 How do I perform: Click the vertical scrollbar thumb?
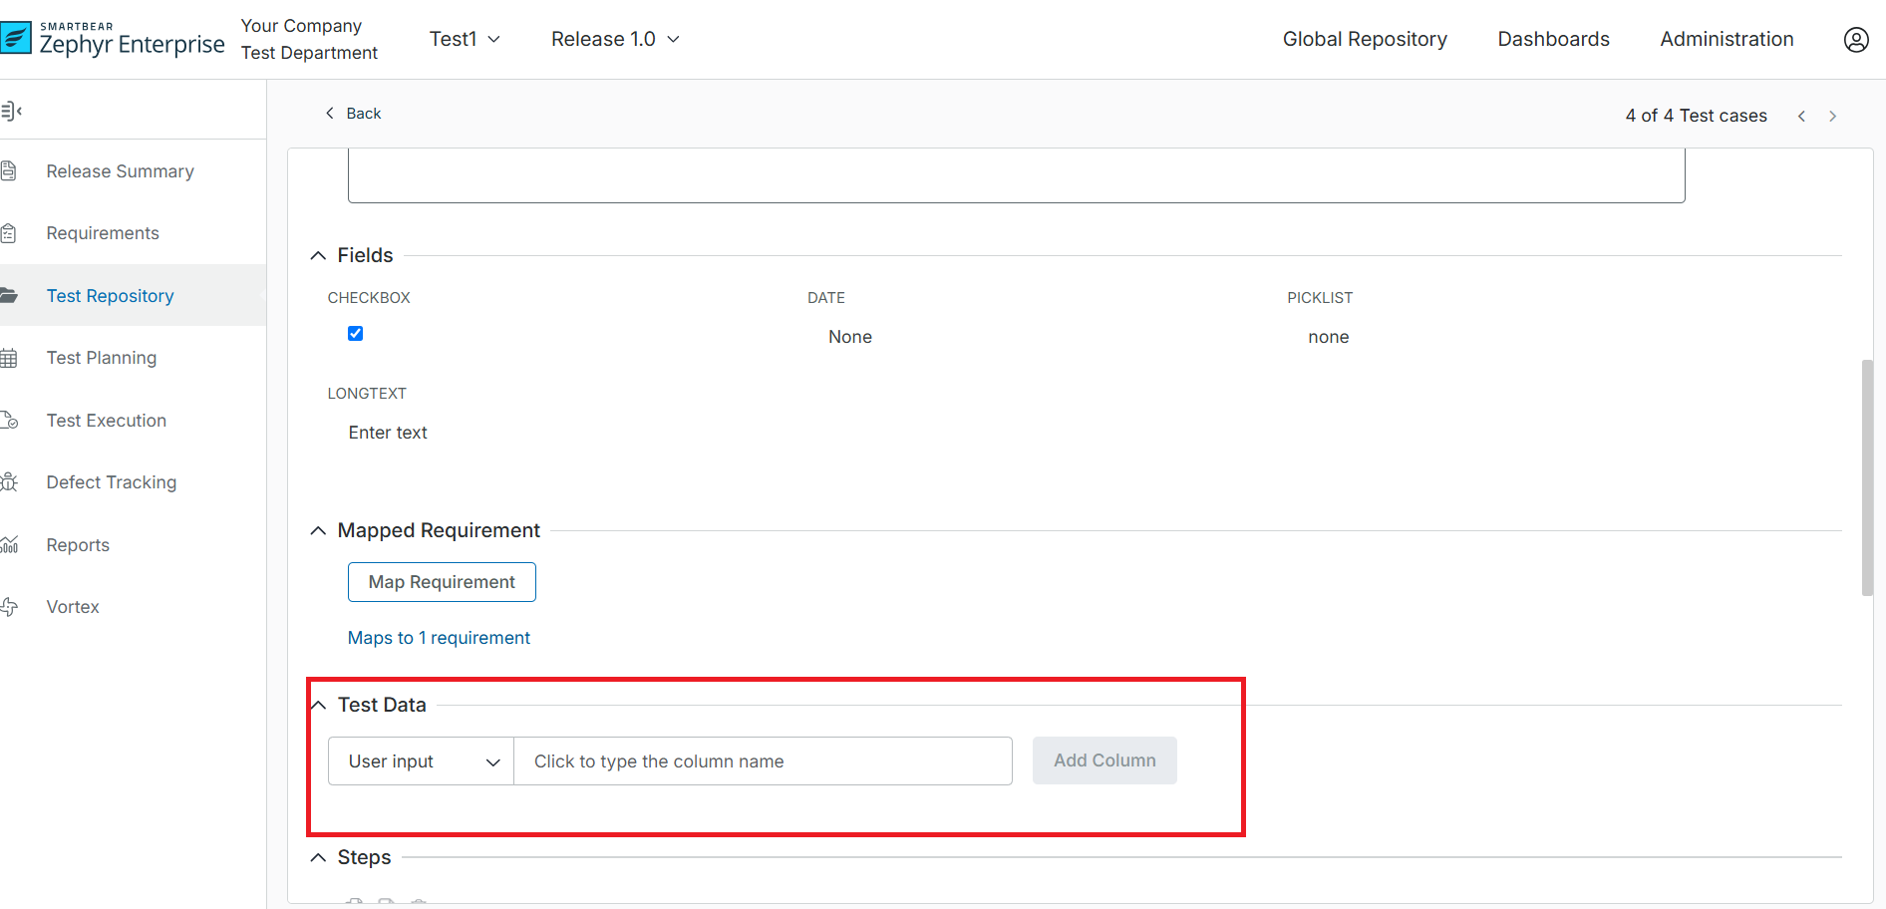[x=1867, y=478]
